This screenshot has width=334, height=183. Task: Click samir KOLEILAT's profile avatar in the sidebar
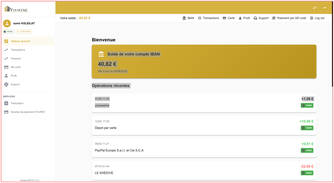(x=7, y=23)
